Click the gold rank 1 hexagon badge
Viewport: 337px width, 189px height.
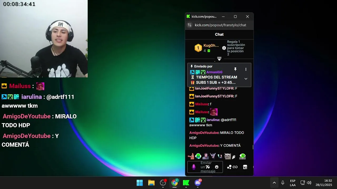click(x=198, y=48)
